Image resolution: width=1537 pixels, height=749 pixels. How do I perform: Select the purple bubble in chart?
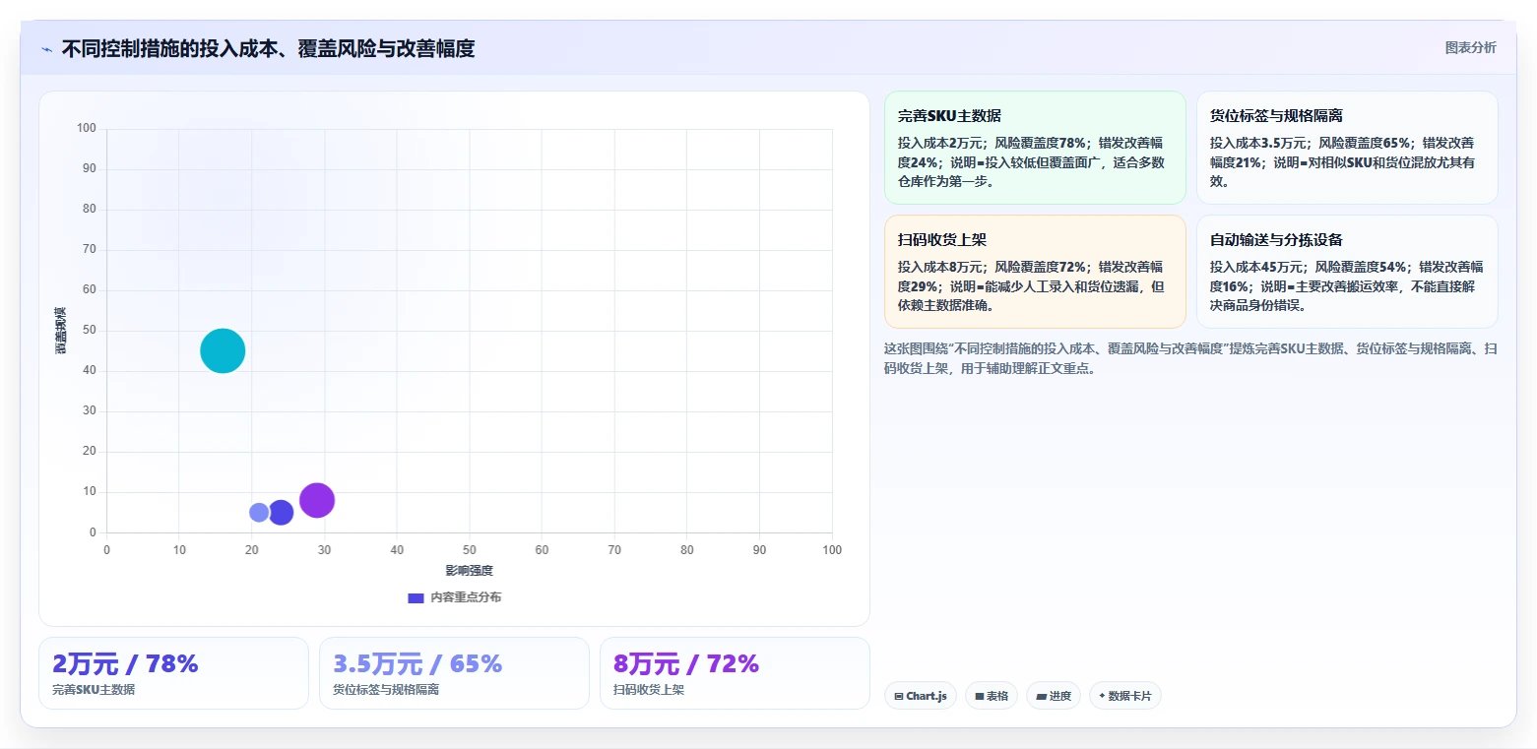click(x=317, y=500)
